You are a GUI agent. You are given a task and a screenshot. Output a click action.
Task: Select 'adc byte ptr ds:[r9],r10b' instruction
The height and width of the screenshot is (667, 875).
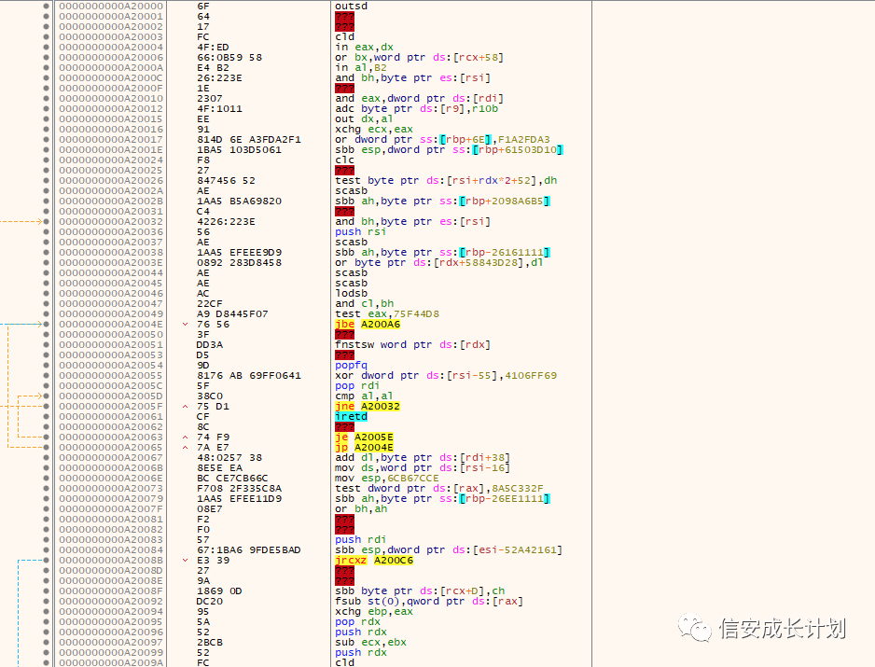tap(416, 109)
